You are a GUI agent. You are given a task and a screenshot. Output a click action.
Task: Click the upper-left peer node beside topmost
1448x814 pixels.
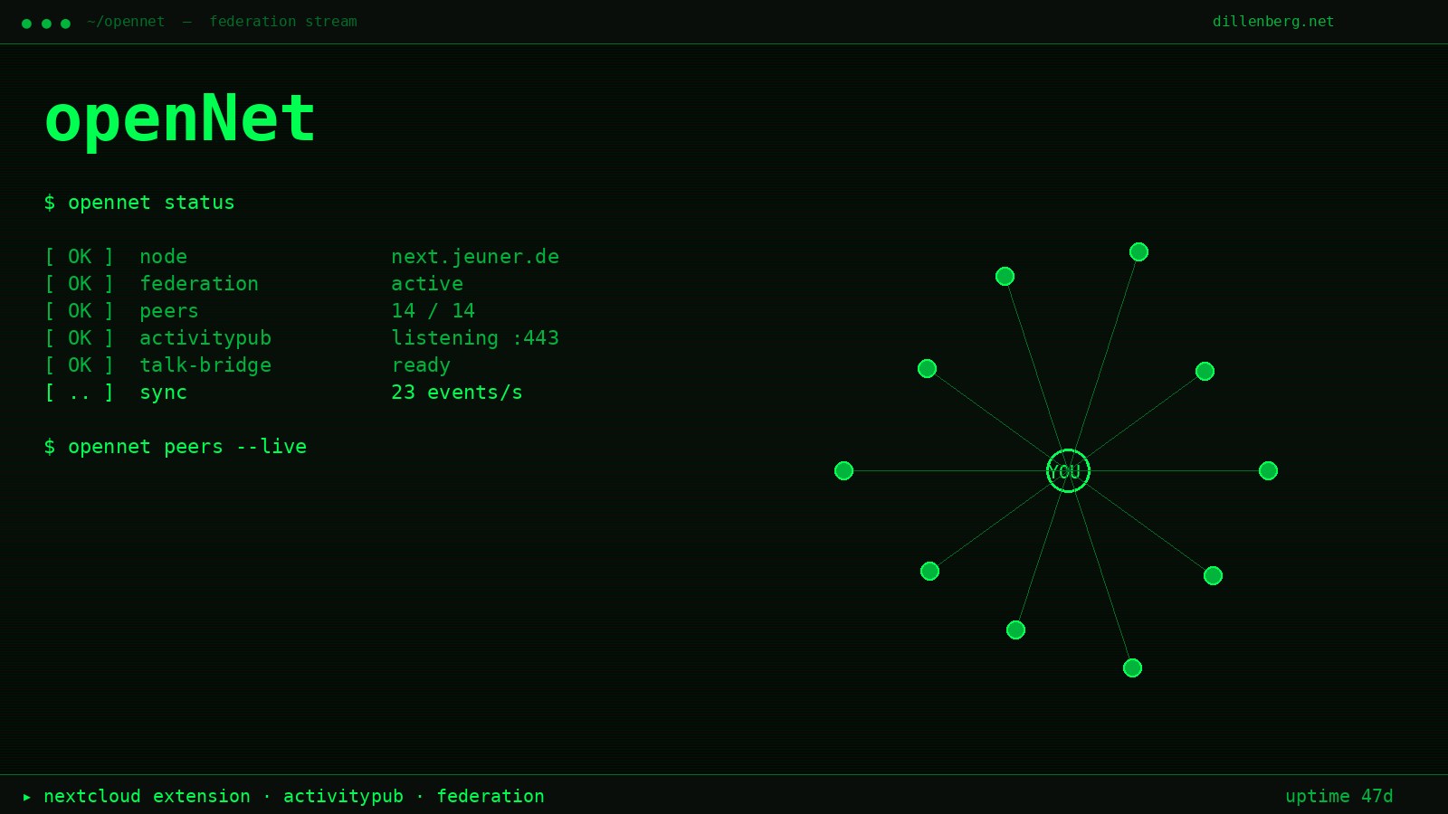tap(1005, 276)
